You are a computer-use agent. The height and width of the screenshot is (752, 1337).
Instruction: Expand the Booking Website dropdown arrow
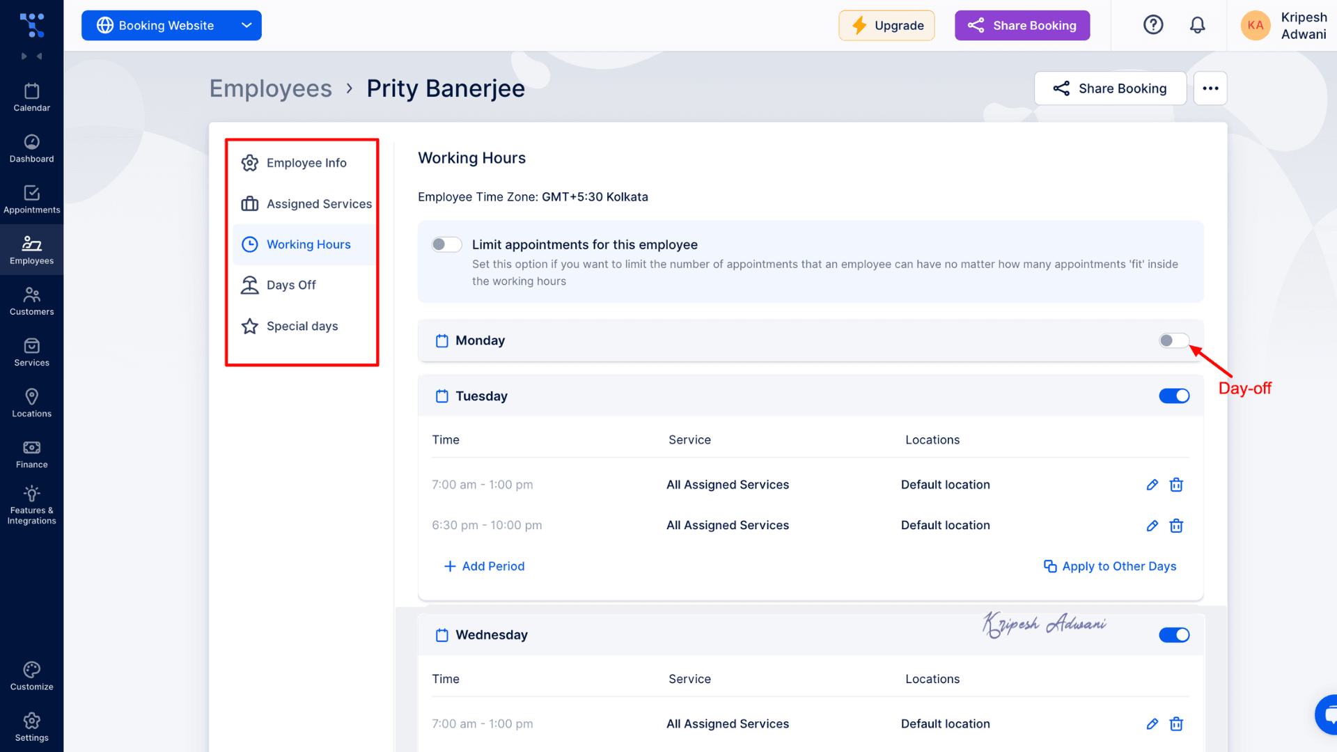(247, 25)
